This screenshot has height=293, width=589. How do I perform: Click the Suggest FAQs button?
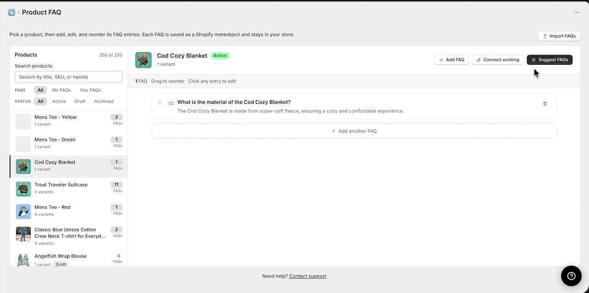549,60
